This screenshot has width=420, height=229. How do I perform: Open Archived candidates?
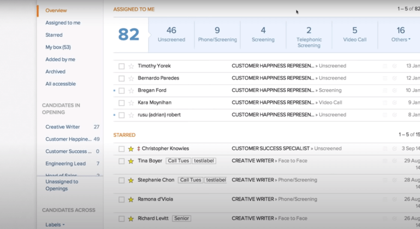click(x=56, y=72)
